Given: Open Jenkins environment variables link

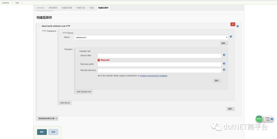Looking at the screenshot, I should [154, 76].
